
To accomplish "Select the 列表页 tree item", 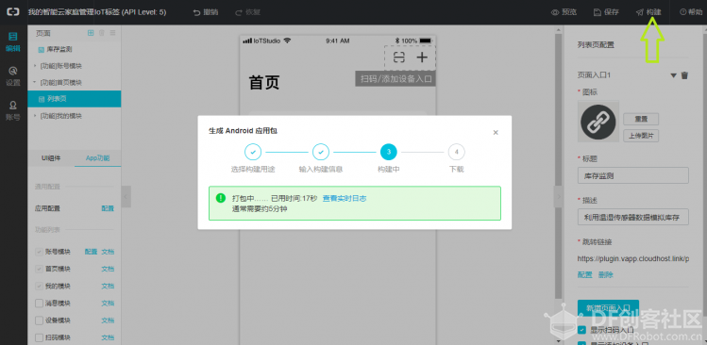I will (x=75, y=99).
